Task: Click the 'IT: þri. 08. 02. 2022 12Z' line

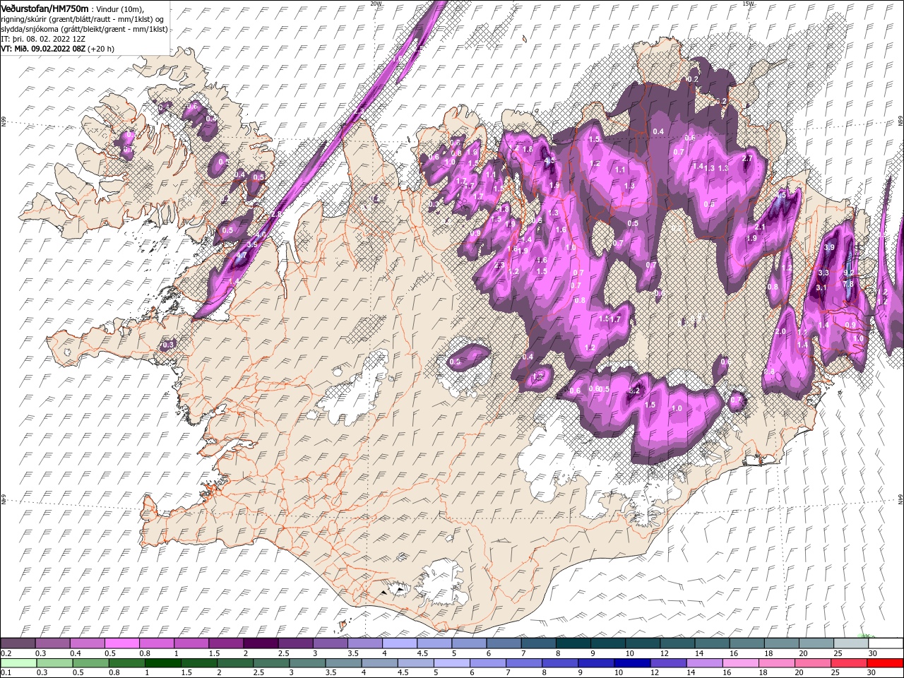Action: [x=44, y=39]
